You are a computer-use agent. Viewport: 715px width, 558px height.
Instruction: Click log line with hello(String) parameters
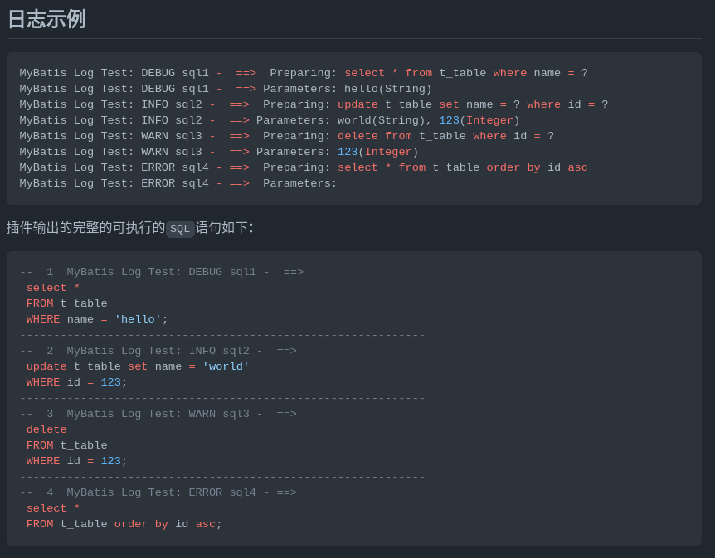[x=226, y=89]
